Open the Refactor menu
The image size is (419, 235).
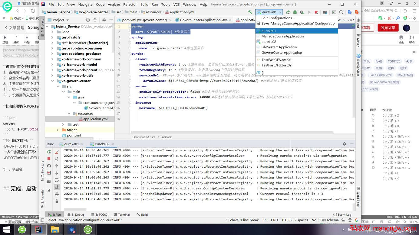pos(130,5)
